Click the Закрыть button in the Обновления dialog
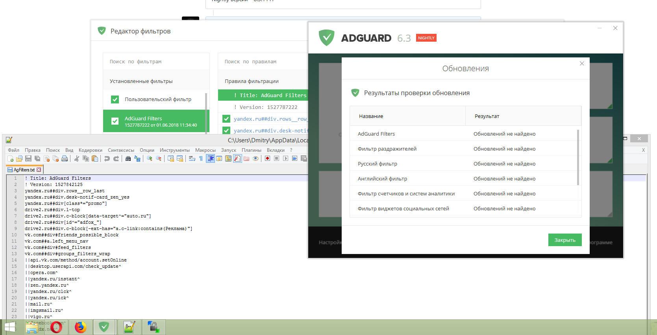657x335 pixels. (x=565, y=240)
